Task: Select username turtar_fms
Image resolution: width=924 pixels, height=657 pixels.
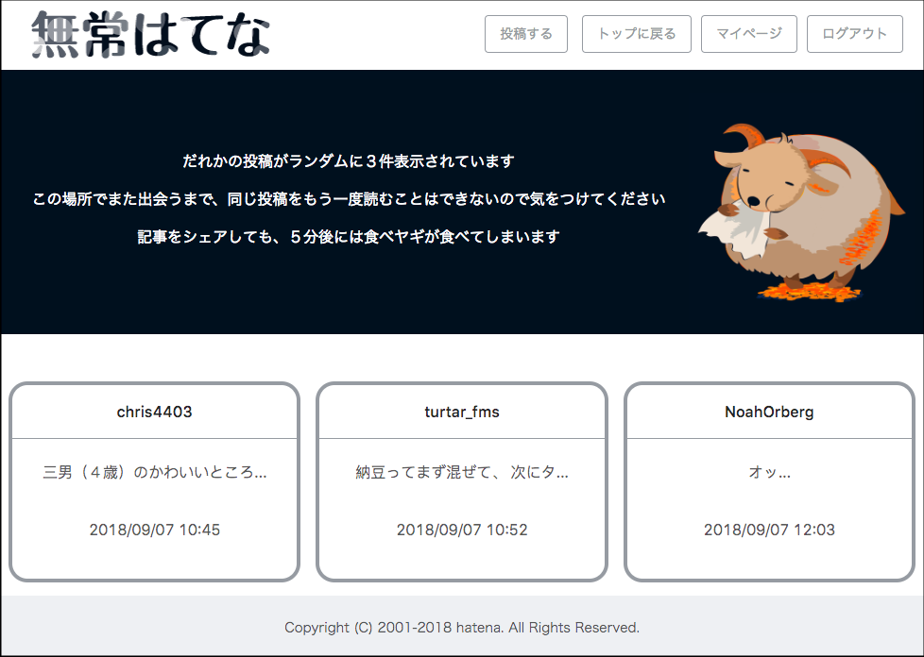Action: pos(462,413)
